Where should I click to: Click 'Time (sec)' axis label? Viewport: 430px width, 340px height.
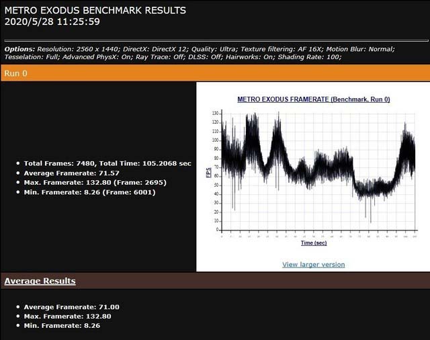click(x=314, y=243)
